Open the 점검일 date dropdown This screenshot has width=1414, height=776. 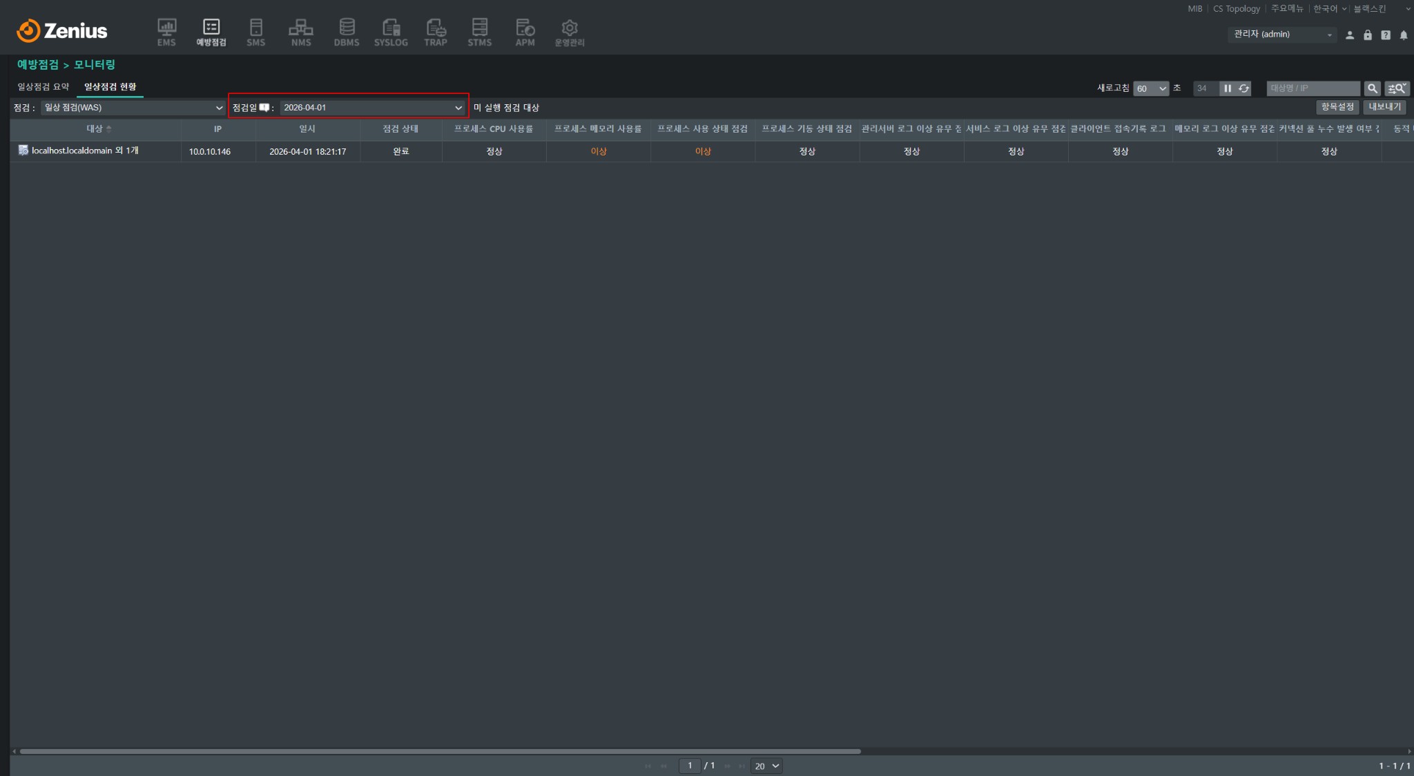tap(372, 108)
